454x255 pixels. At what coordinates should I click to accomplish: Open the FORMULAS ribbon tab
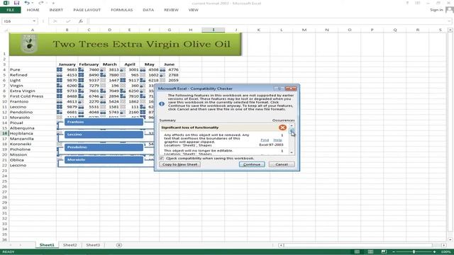[x=121, y=10]
